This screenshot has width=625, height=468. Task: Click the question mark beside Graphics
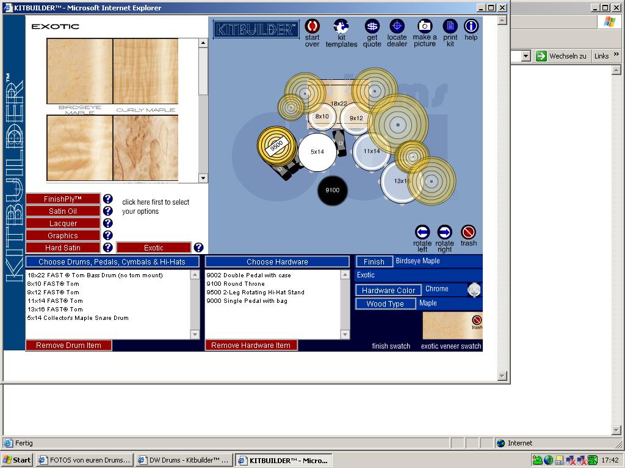(107, 235)
